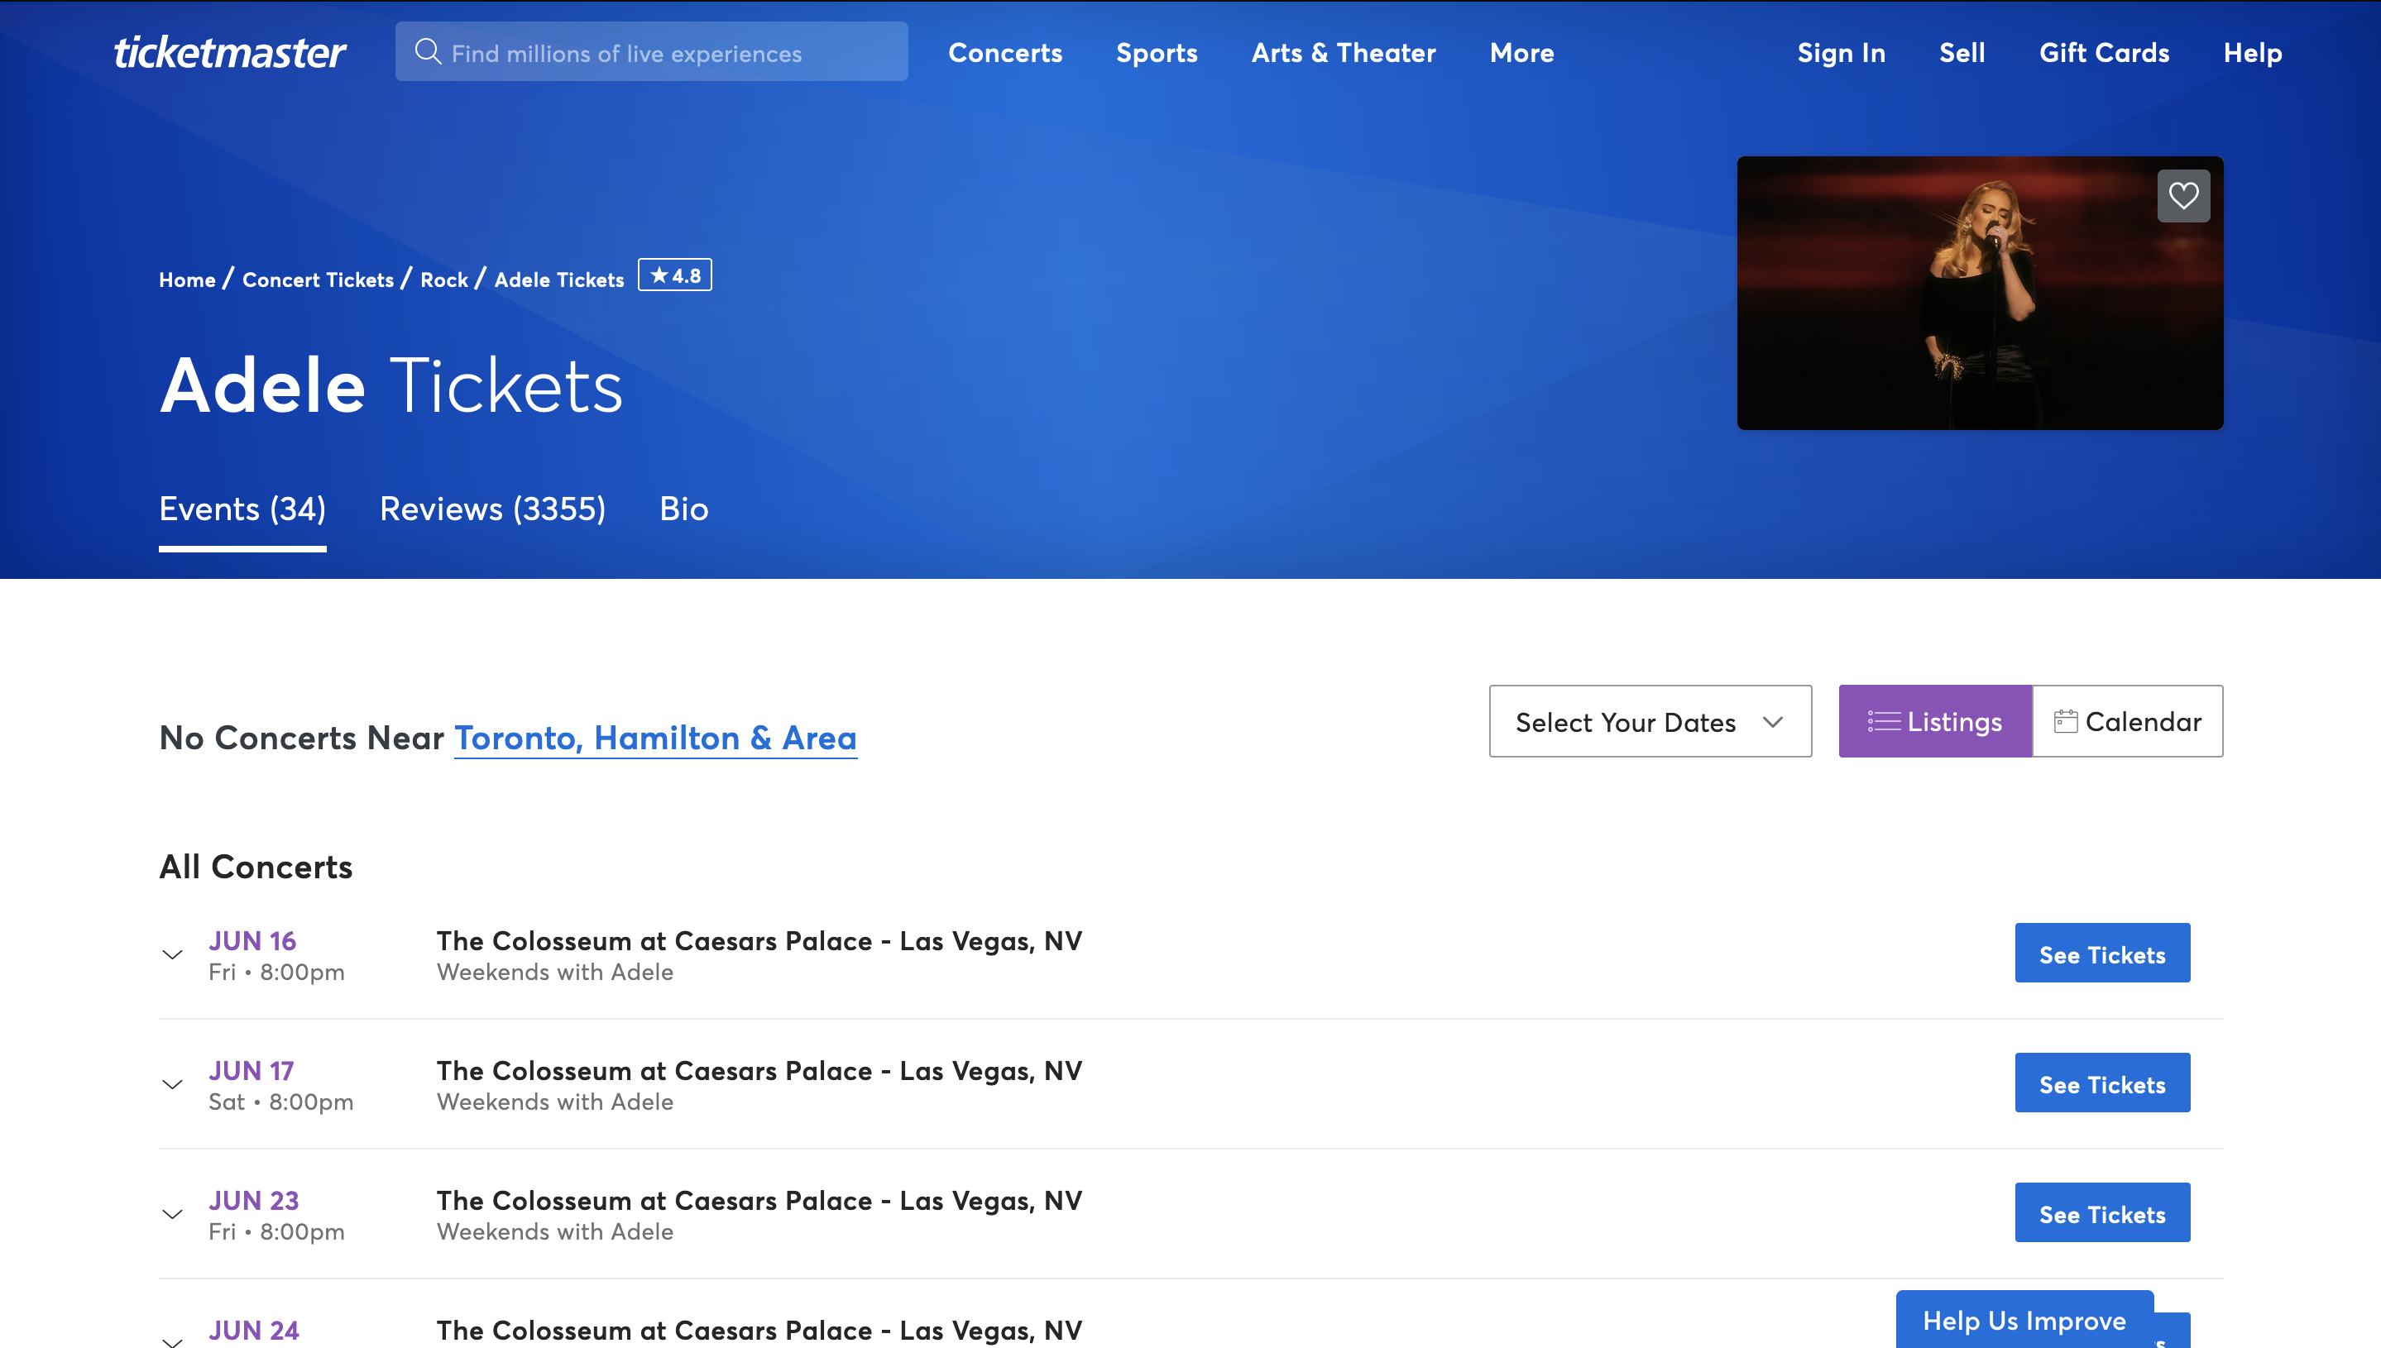Viewport: 2381px width, 1348px height.
Task: Switch to the Reviews tab
Action: (493, 509)
